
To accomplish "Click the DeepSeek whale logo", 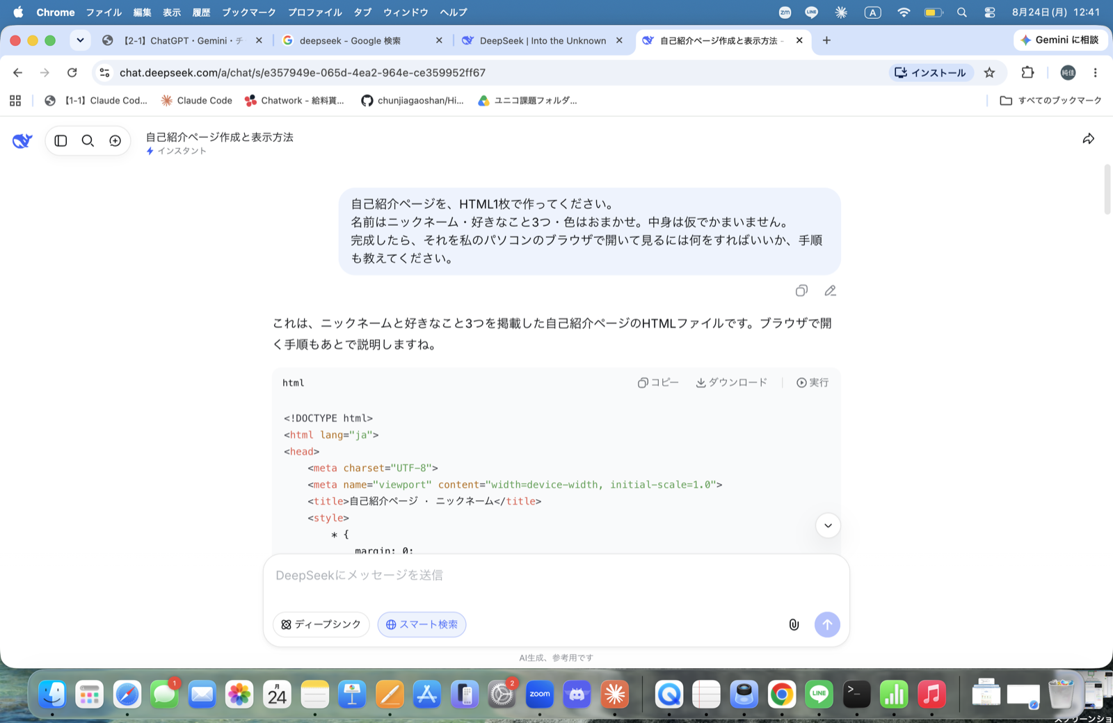I will pyautogui.click(x=22, y=141).
